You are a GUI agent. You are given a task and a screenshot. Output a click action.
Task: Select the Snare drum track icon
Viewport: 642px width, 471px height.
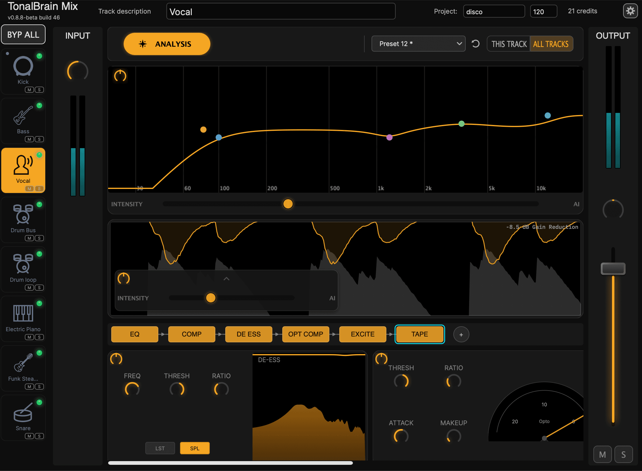pos(23,412)
